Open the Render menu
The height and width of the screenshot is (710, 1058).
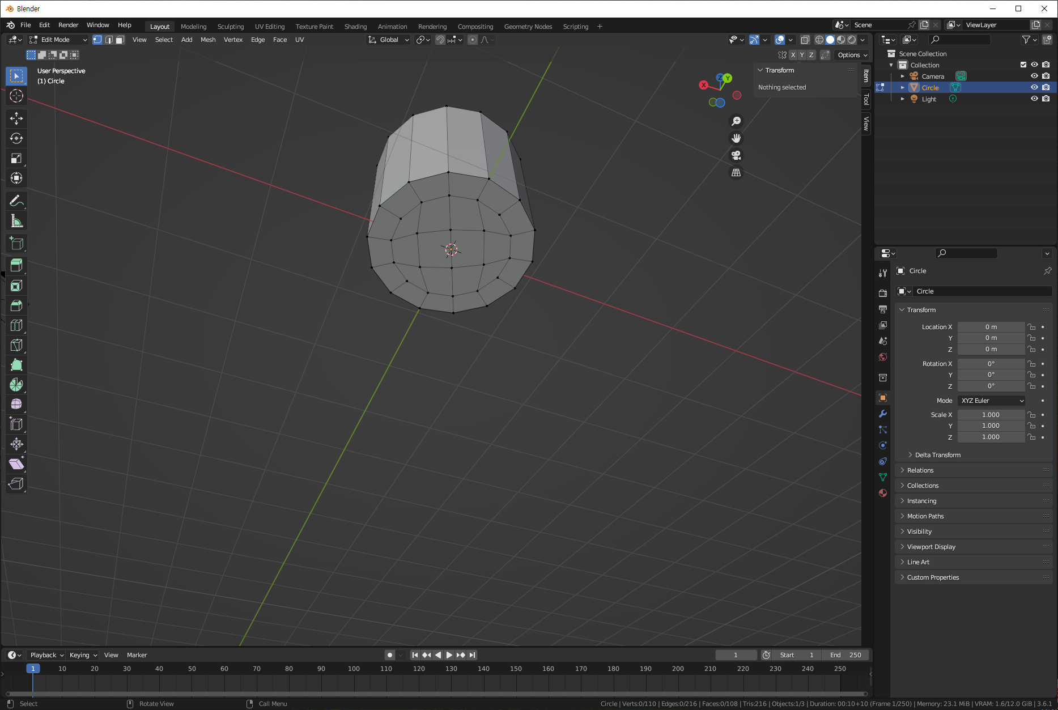pyautogui.click(x=68, y=25)
